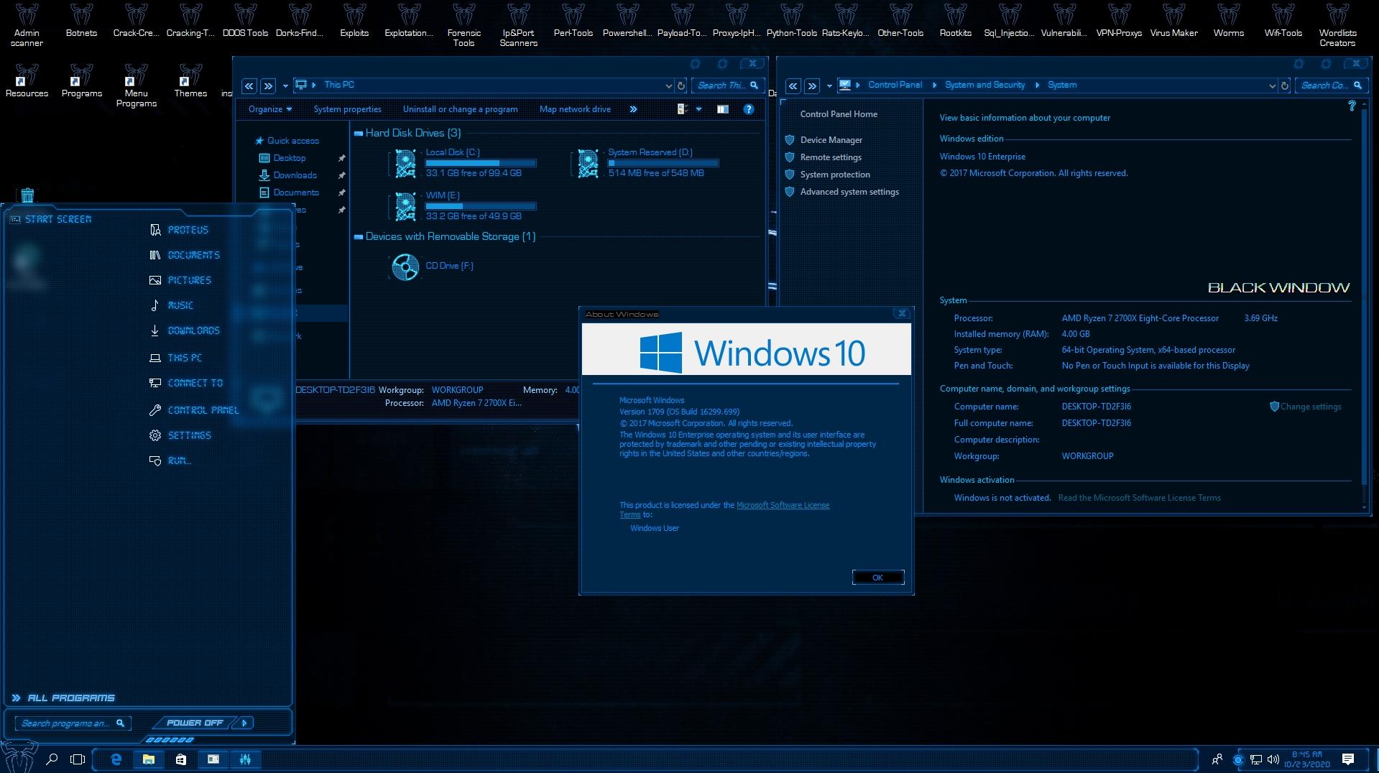Viewport: 1379px width, 773px height.
Task: Collapse Devices with Removable Storage group
Action: coord(358,236)
